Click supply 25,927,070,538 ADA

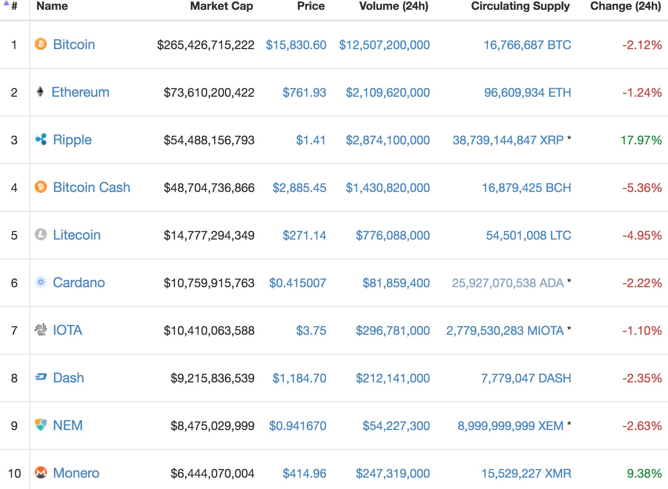point(508,283)
